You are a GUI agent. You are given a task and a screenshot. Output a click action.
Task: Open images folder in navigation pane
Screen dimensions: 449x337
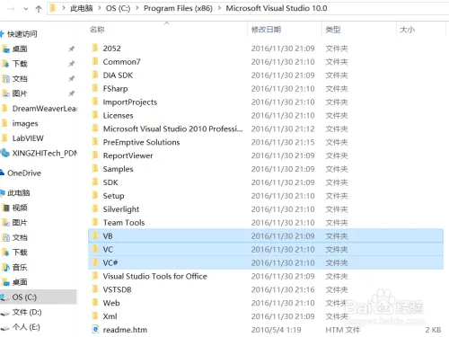tap(25, 123)
